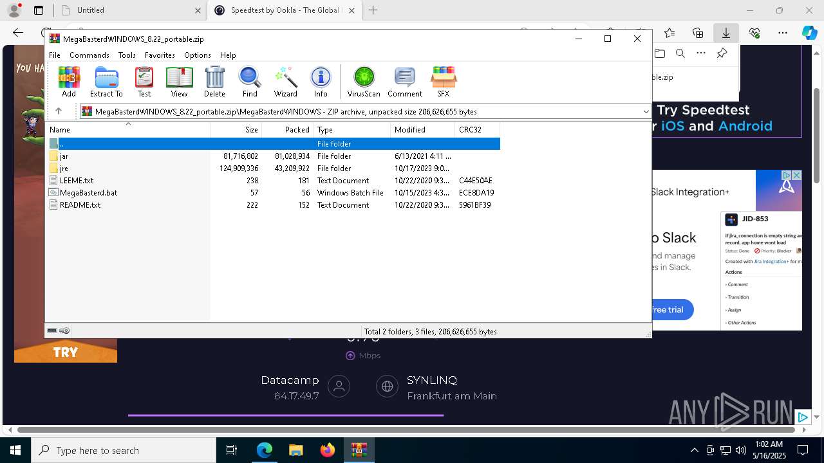This screenshot has width=824, height=463.
Task: Click the drive icon in WinRAR status bar
Action: click(52, 331)
